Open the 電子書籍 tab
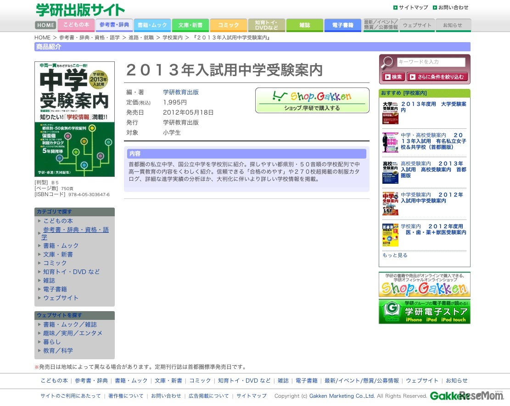Viewport: 510px width, 406px height. coord(342,25)
